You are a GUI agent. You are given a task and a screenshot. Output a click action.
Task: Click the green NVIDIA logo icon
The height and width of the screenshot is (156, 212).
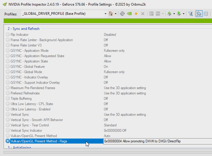pos(129,14)
